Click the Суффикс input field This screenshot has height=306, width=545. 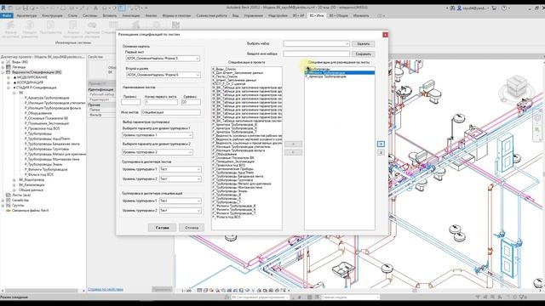191,102
